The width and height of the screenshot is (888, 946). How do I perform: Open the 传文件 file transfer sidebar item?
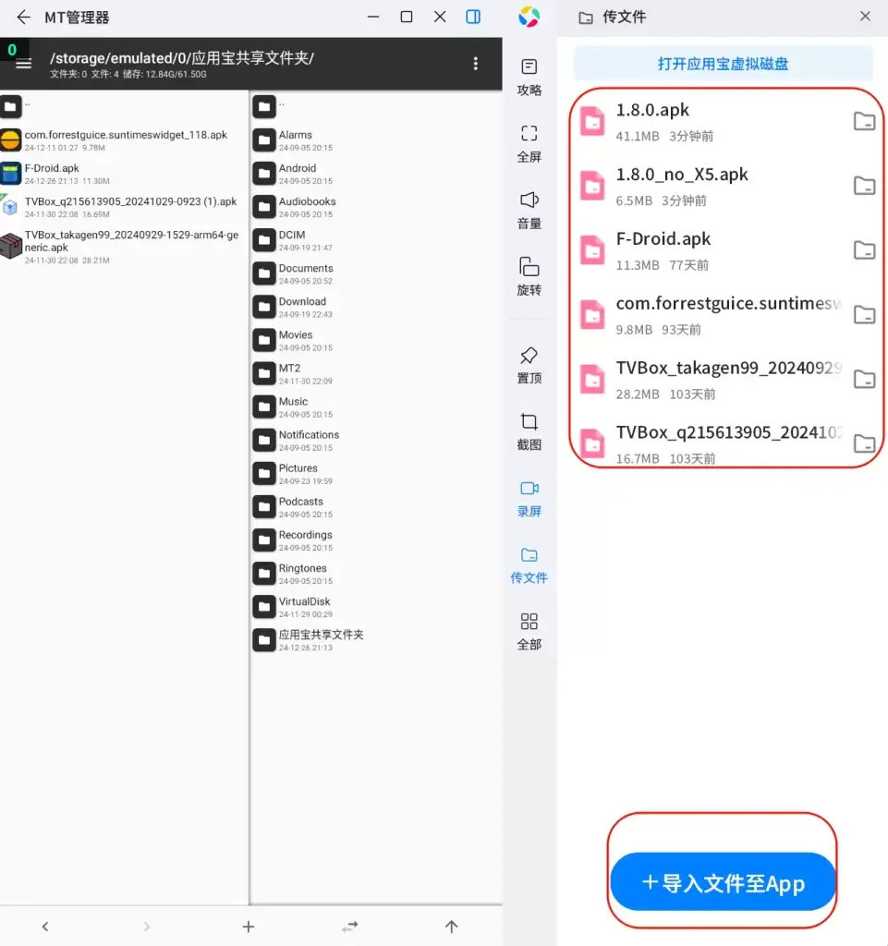(529, 565)
